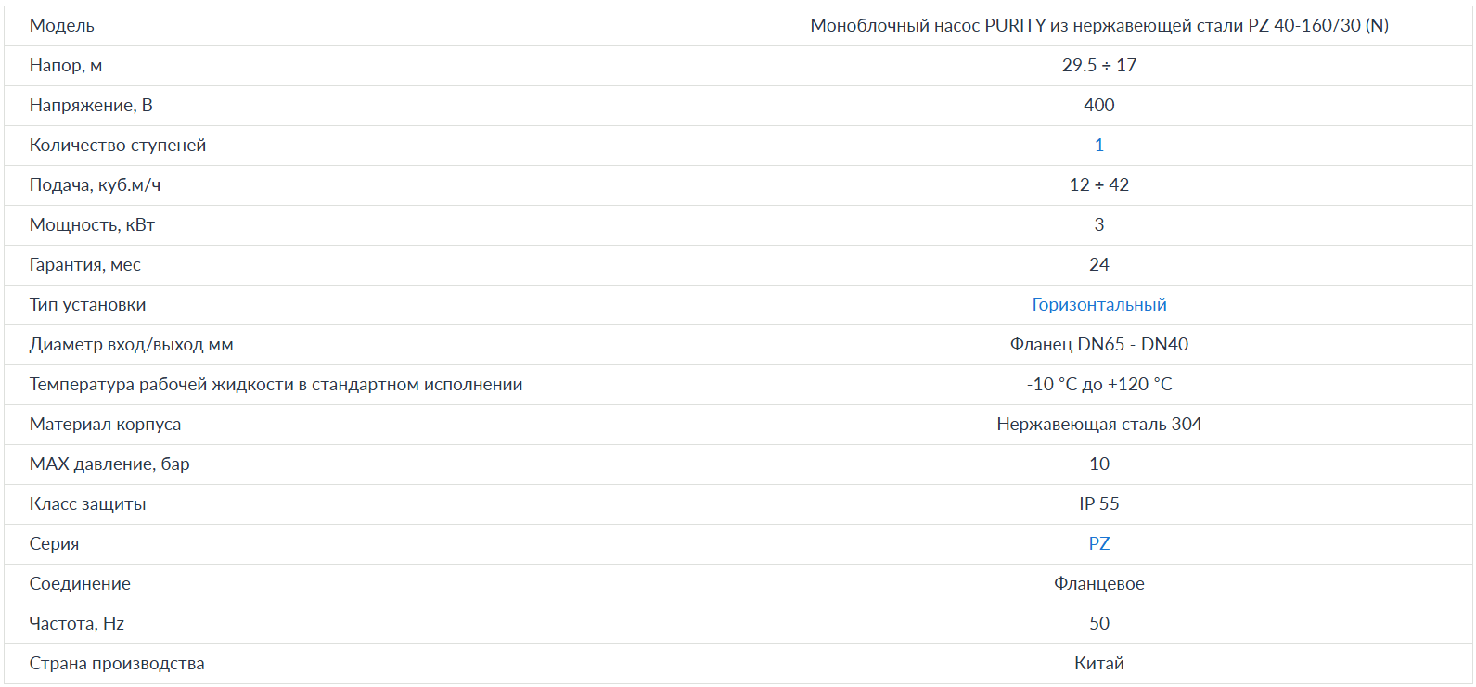Click the 'Соединение' label
Viewport: 1476px width, 687px height.
coord(80,584)
